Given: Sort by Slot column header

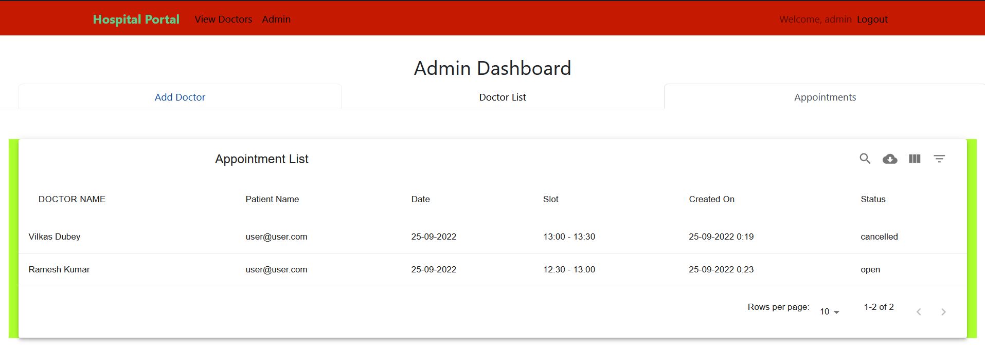Looking at the screenshot, I should tap(551, 199).
